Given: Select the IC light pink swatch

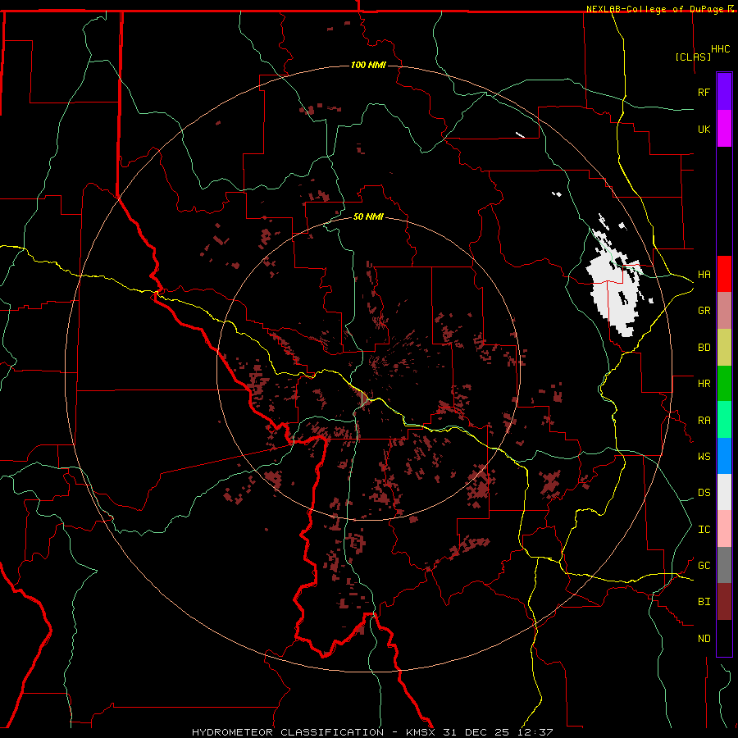Looking at the screenshot, I should 724,529.
